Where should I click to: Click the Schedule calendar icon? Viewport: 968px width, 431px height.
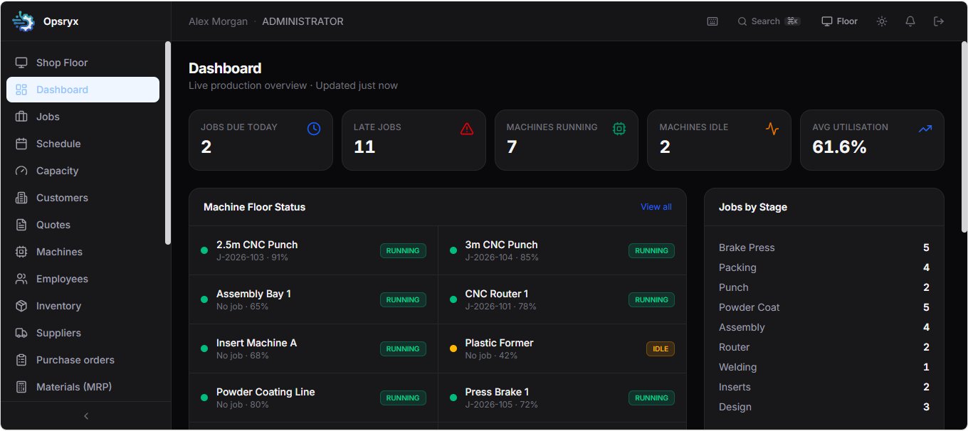click(x=21, y=144)
